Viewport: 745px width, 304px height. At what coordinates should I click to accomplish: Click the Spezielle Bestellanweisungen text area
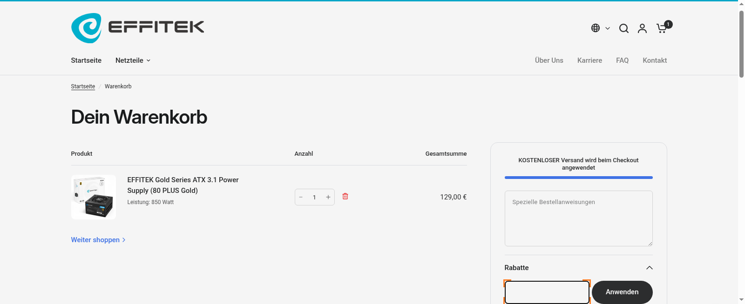tap(578, 218)
